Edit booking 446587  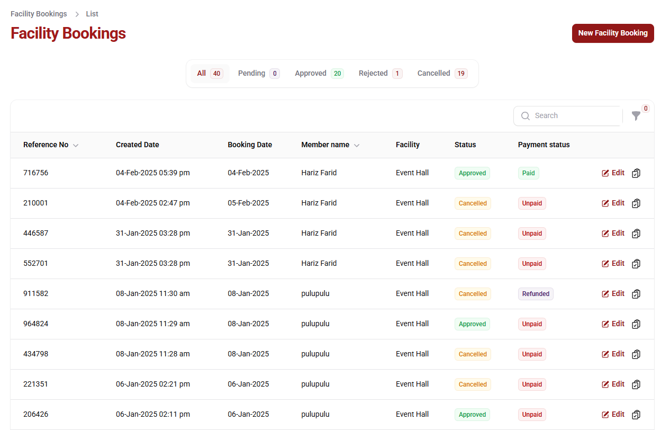(613, 233)
